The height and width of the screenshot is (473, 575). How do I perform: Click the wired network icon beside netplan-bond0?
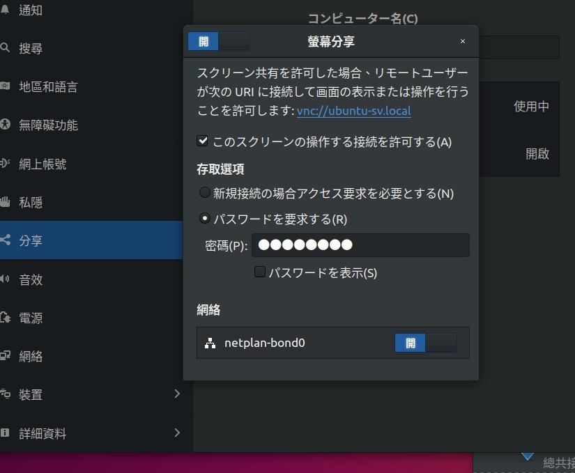tap(210, 343)
